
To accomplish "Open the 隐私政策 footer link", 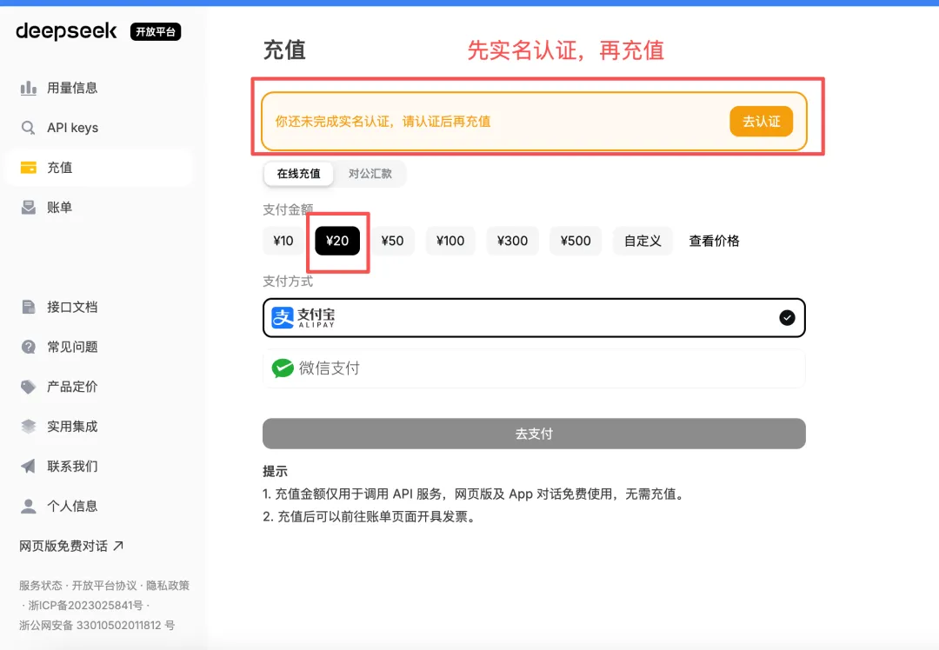I will [x=168, y=586].
